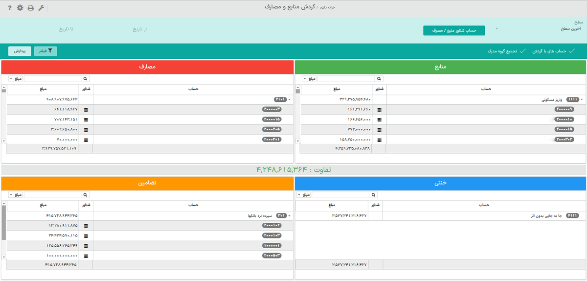Click the خزانه داری breadcrumb link
This screenshot has height=281, width=587.
click(x=328, y=8)
